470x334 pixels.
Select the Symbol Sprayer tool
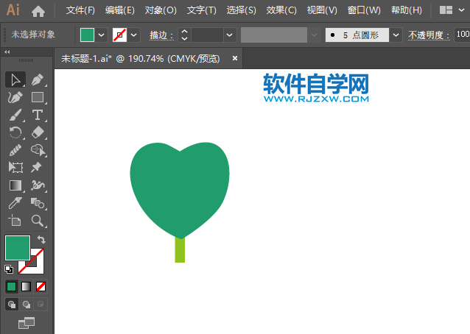[x=38, y=185]
